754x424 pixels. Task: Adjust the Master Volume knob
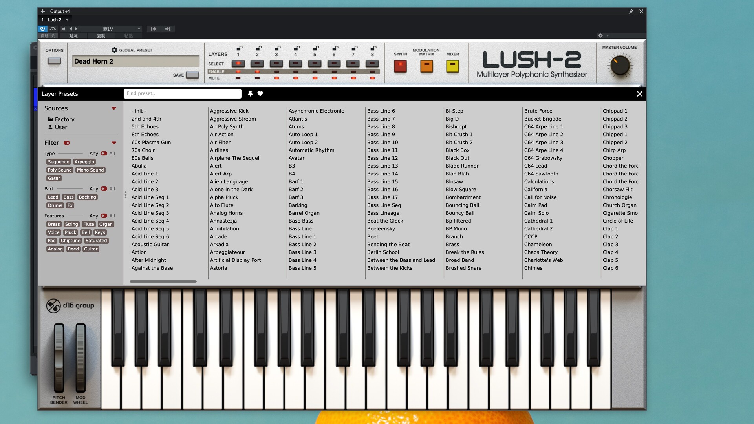[x=620, y=66]
